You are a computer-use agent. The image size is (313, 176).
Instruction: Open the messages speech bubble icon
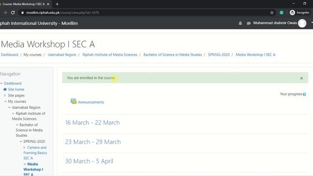248,23
